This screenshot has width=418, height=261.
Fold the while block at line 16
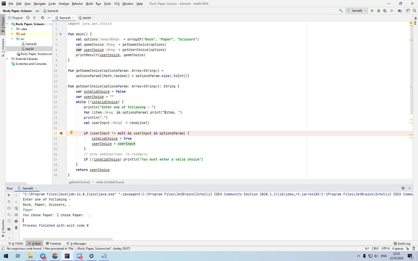pos(66,102)
